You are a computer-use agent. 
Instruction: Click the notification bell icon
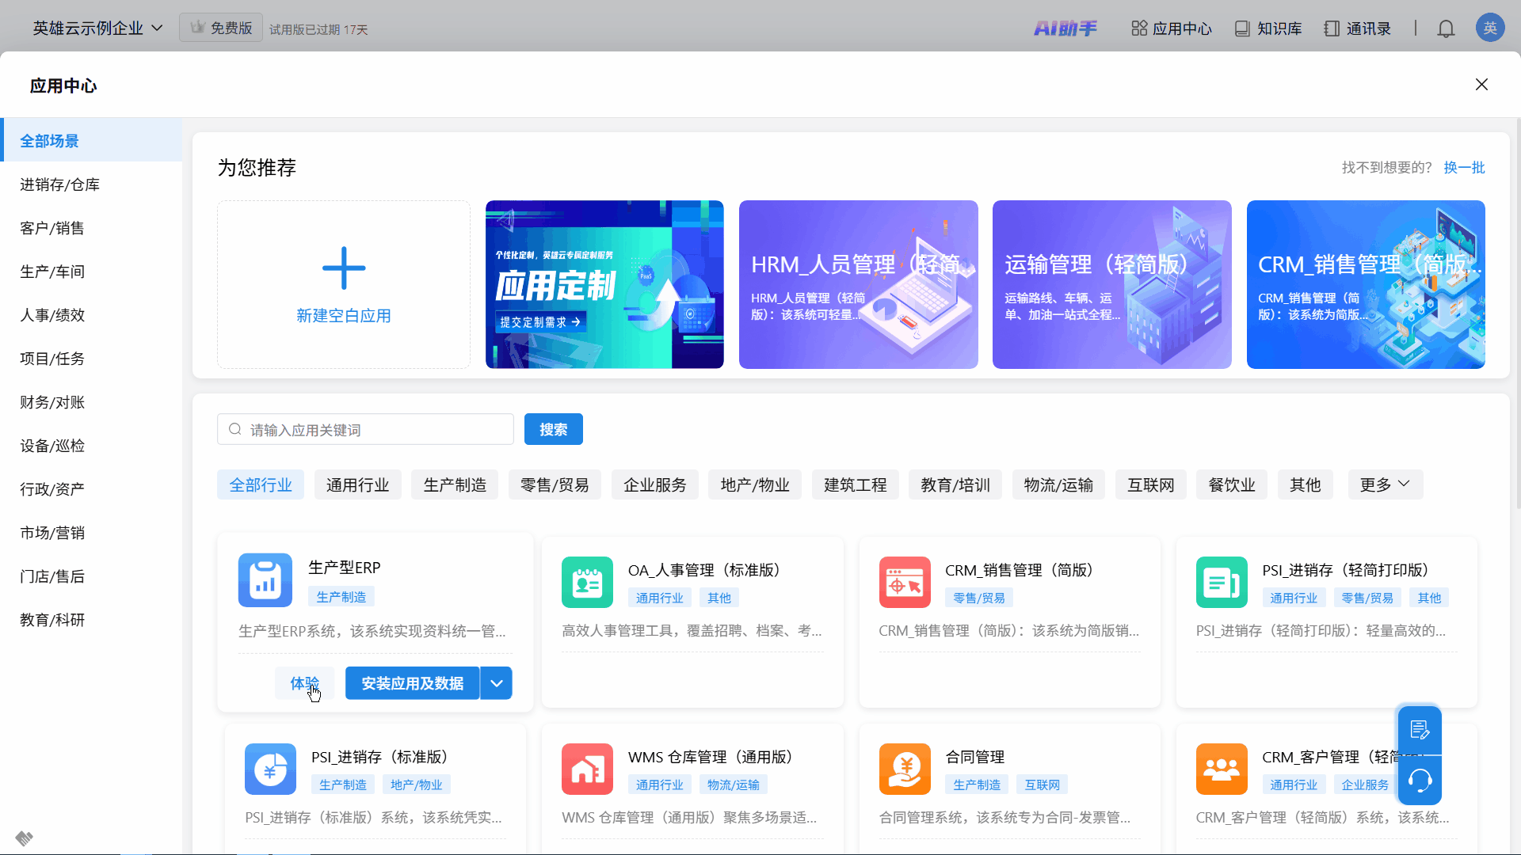pos(1446,29)
